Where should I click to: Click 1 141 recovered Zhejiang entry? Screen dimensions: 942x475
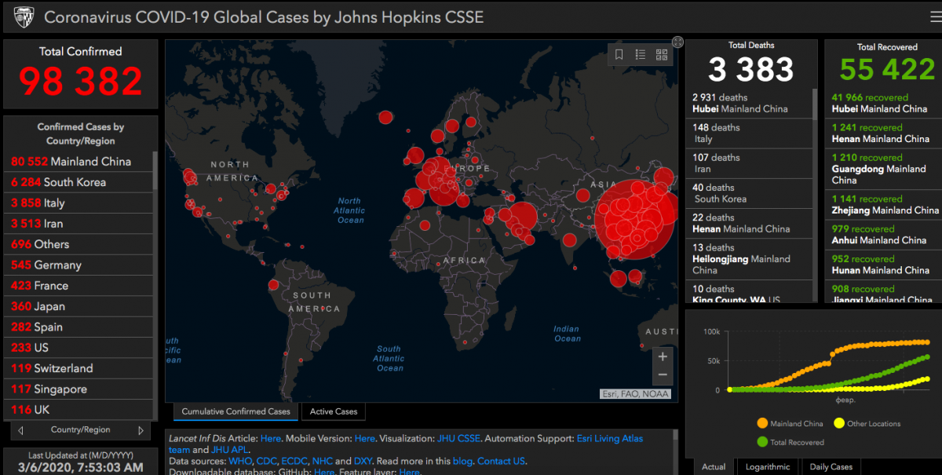click(x=885, y=204)
